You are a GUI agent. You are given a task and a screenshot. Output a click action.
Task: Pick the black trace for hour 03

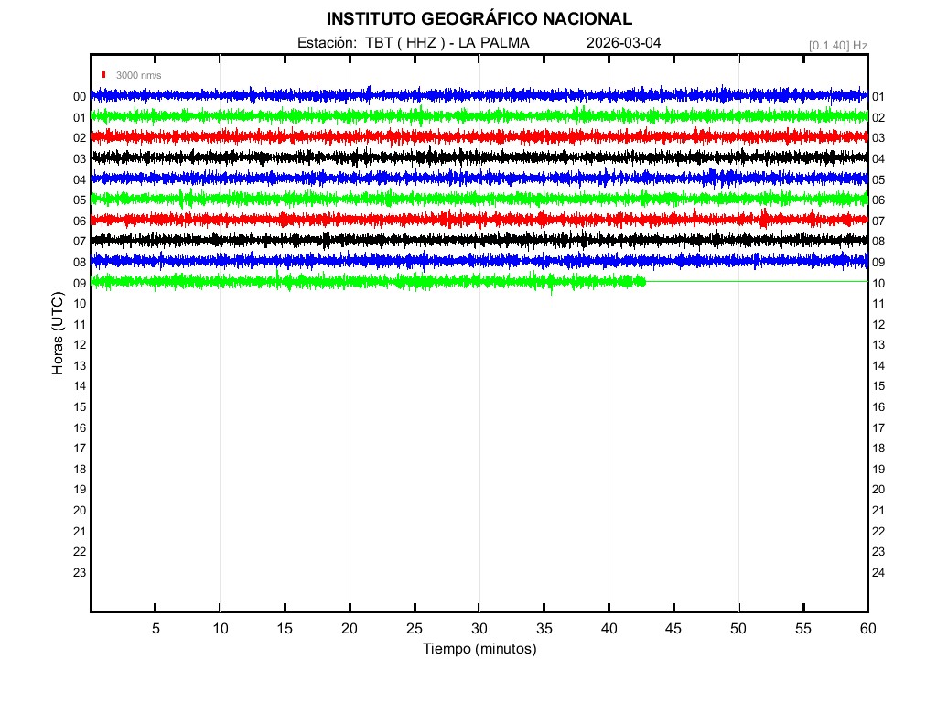pyautogui.click(x=479, y=157)
